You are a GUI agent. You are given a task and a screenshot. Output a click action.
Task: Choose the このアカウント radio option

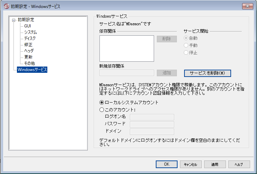point(102,110)
